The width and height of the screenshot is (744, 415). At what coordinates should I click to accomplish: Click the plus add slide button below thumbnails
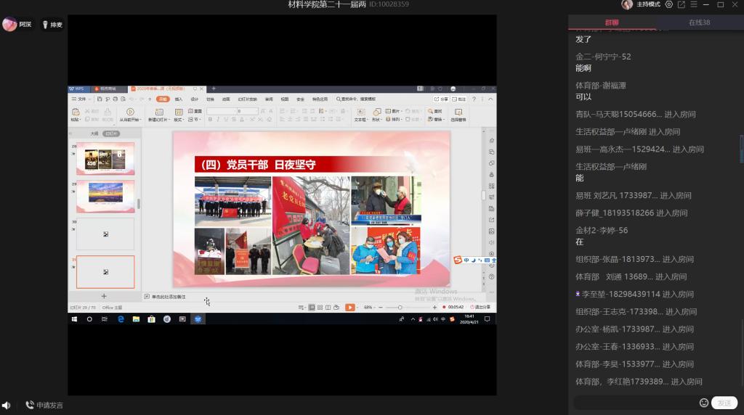(104, 296)
